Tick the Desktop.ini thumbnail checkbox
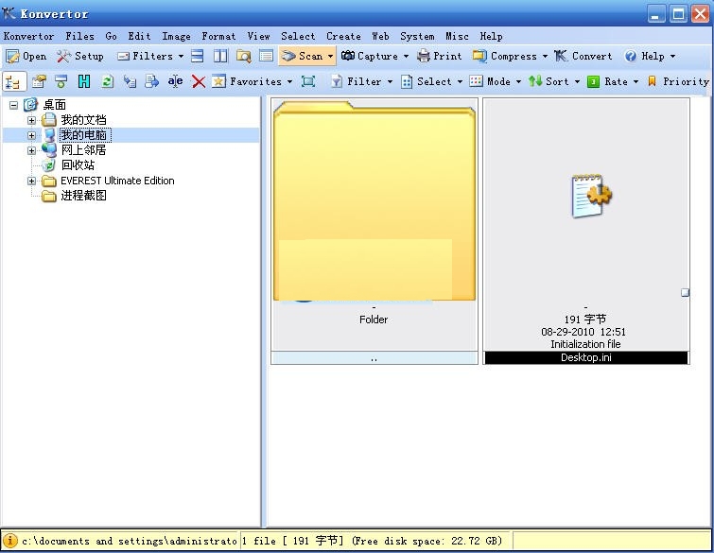 click(x=685, y=293)
